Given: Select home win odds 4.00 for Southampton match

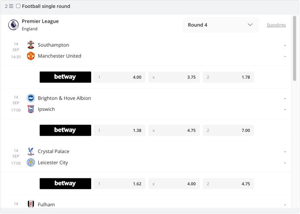Looking at the screenshot, I should coord(120,77).
